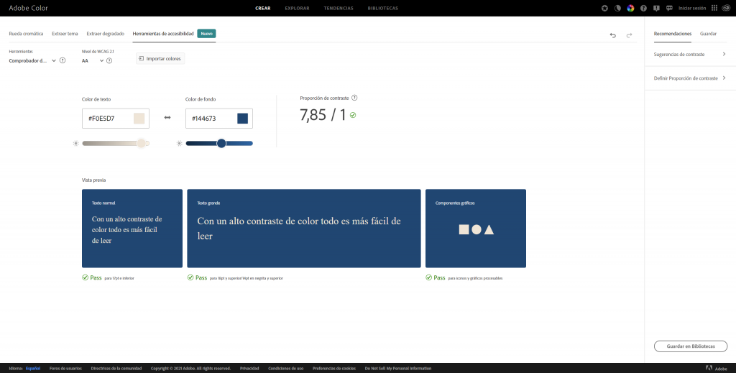
Task: Open the apps grid launcher icon
Action: click(x=714, y=8)
